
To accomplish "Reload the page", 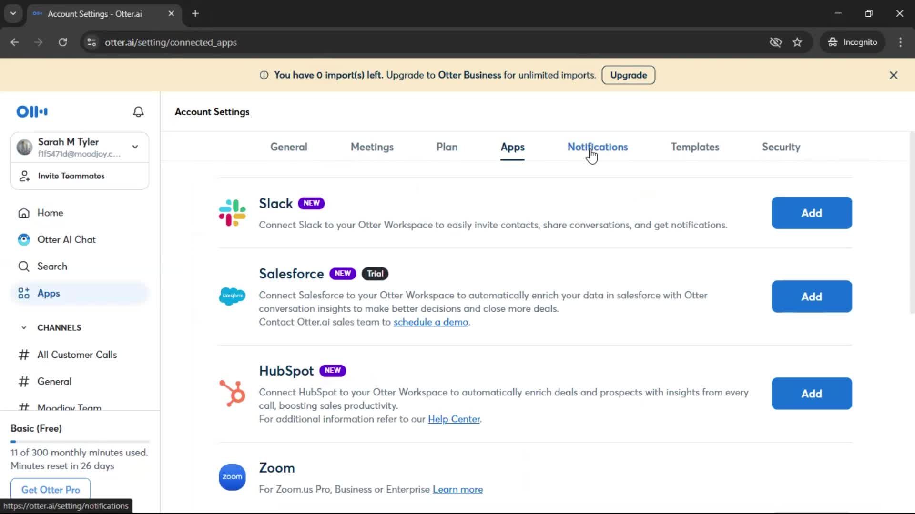I will coord(63,42).
